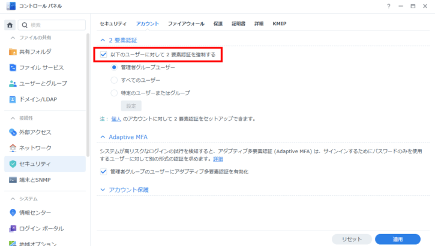The height and width of the screenshot is (246, 435).
Task: Switch to the 証明書 tab
Action: pos(237,23)
